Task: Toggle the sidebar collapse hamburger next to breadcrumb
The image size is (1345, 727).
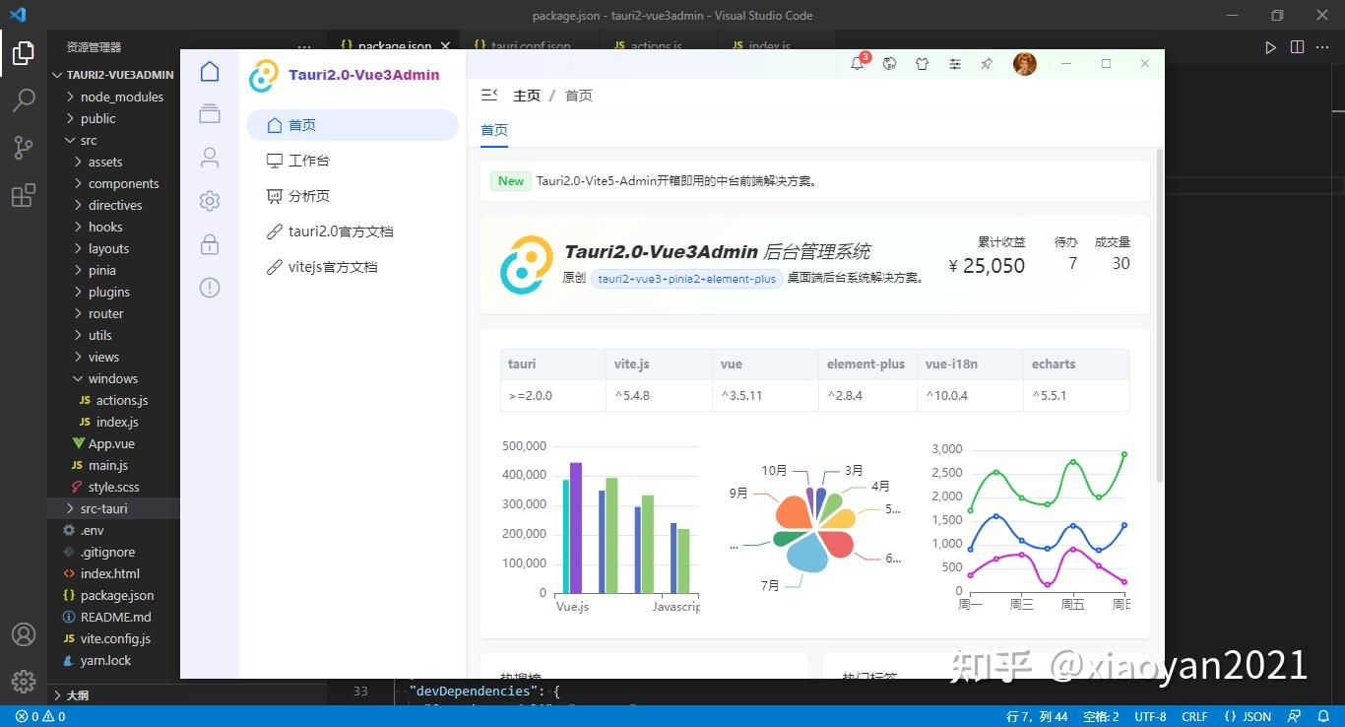Action: click(x=489, y=94)
